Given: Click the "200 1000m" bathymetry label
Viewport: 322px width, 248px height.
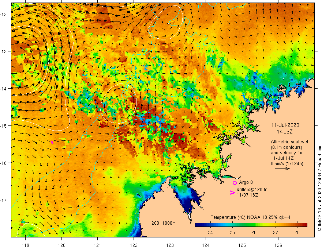Looking at the screenshot, I should [164, 223].
